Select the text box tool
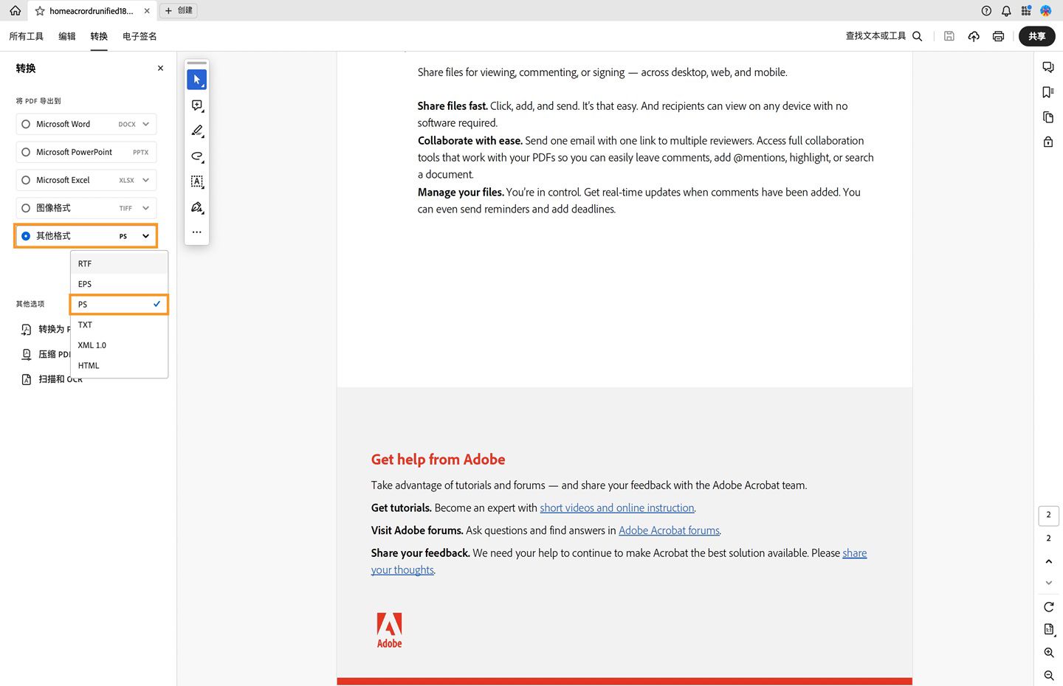 coord(196,181)
